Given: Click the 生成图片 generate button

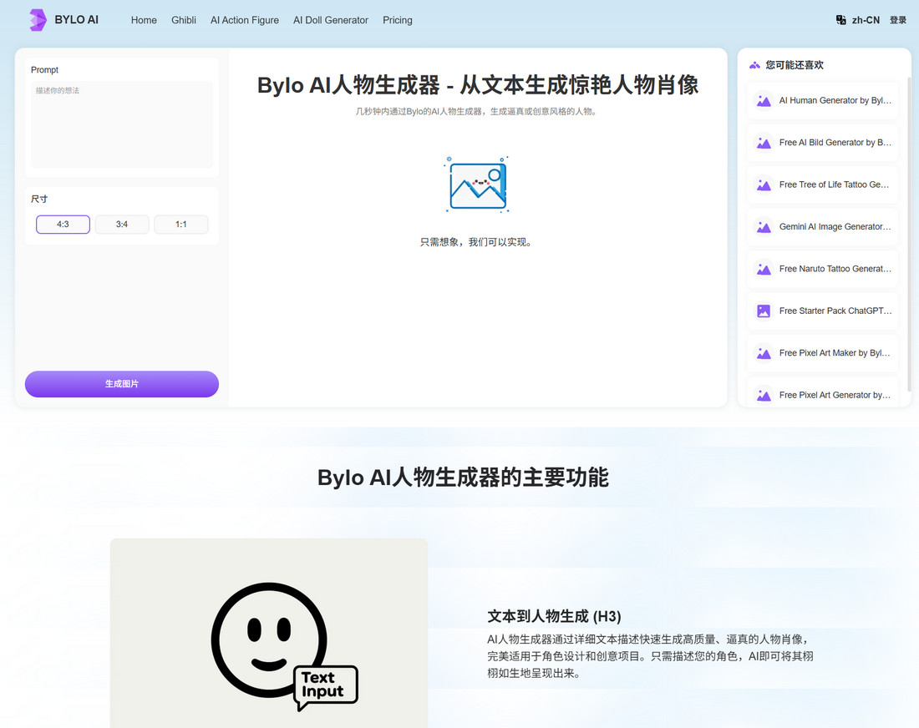Looking at the screenshot, I should pos(122,384).
